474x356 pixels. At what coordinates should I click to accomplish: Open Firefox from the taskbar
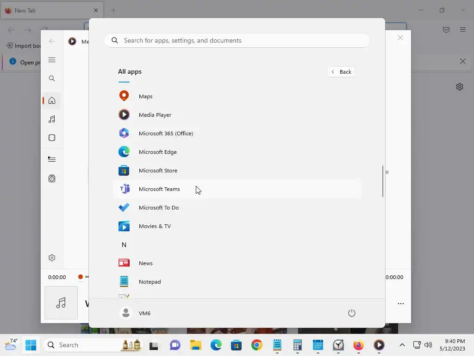click(359, 345)
